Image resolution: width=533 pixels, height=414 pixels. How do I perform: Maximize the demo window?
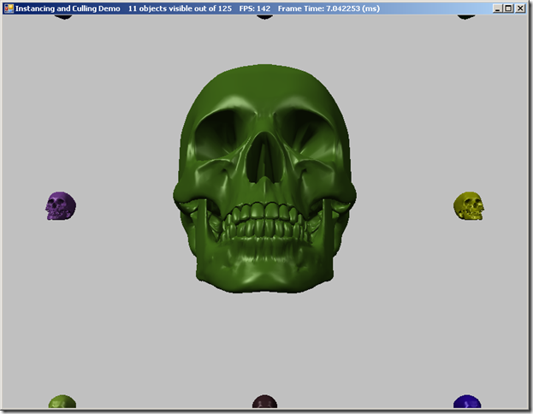[508, 9]
